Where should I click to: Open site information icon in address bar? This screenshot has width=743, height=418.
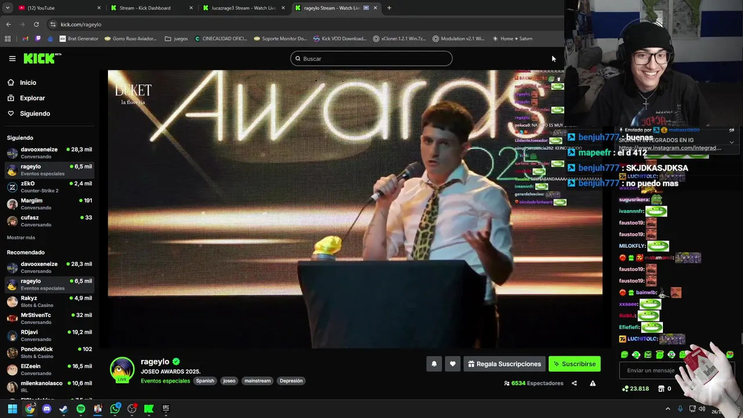tap(53, 24)
